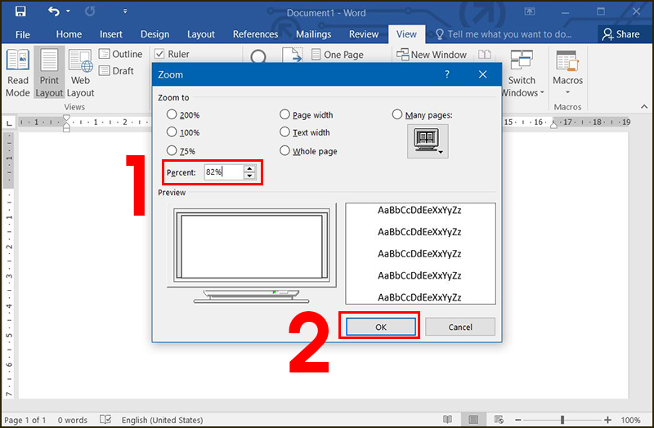The width and height of the screenshot is (654, 428).
Task: Click the right indent marker on the ruler
Action: point(554,125)
